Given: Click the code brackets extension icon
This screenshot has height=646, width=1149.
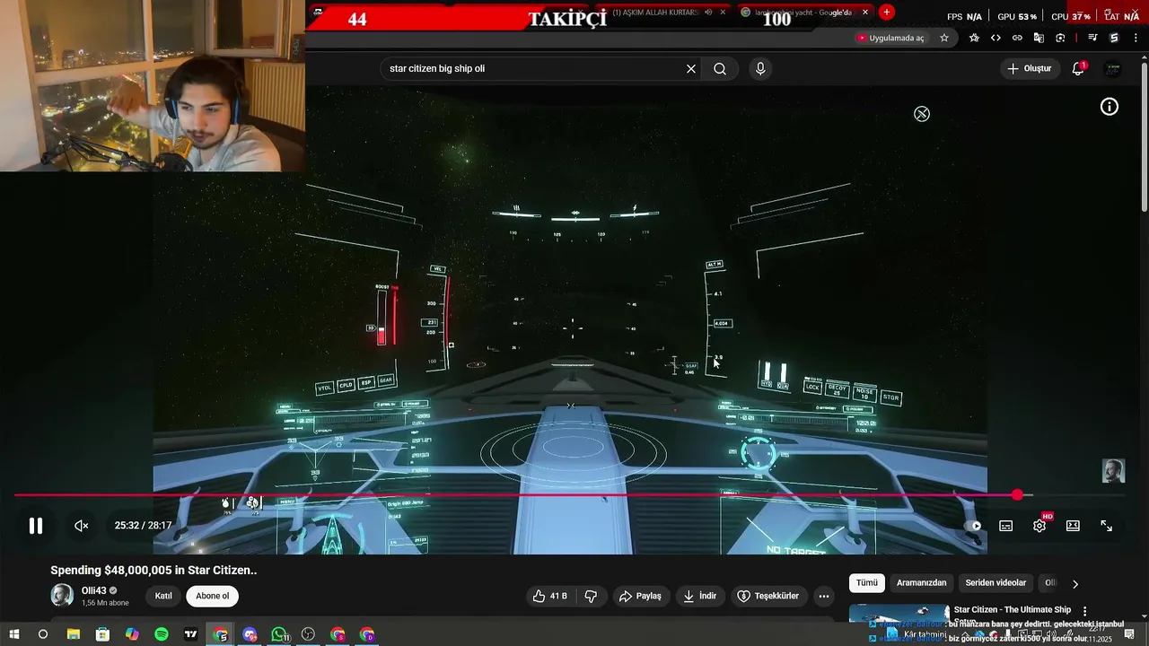Looking at the screenshot, I should pyautogui.click(x=996, y=38).
